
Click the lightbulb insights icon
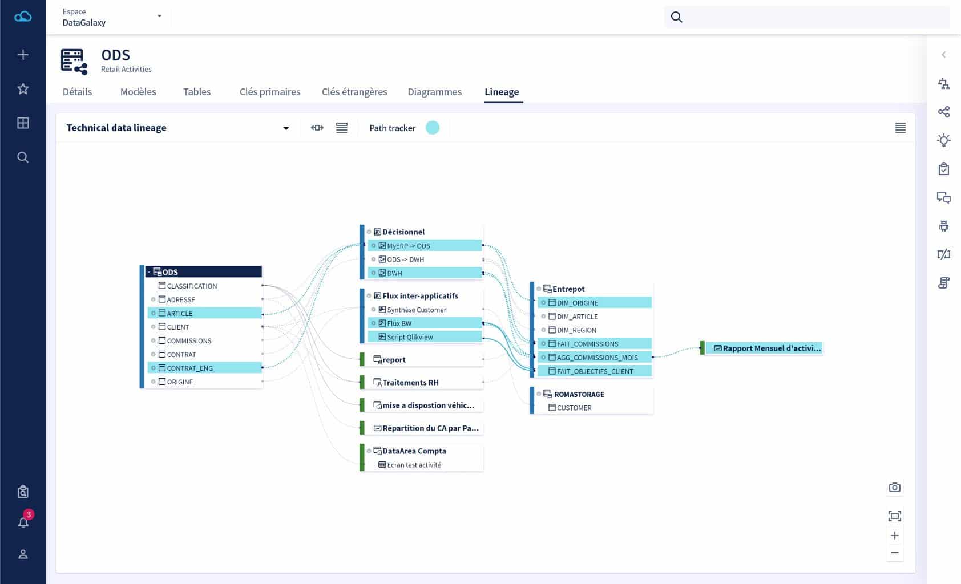944,140
